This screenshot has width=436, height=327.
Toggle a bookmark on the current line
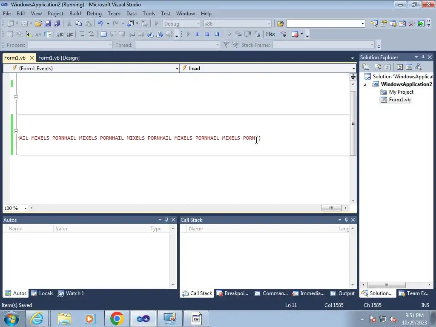[x=103, y=34]
